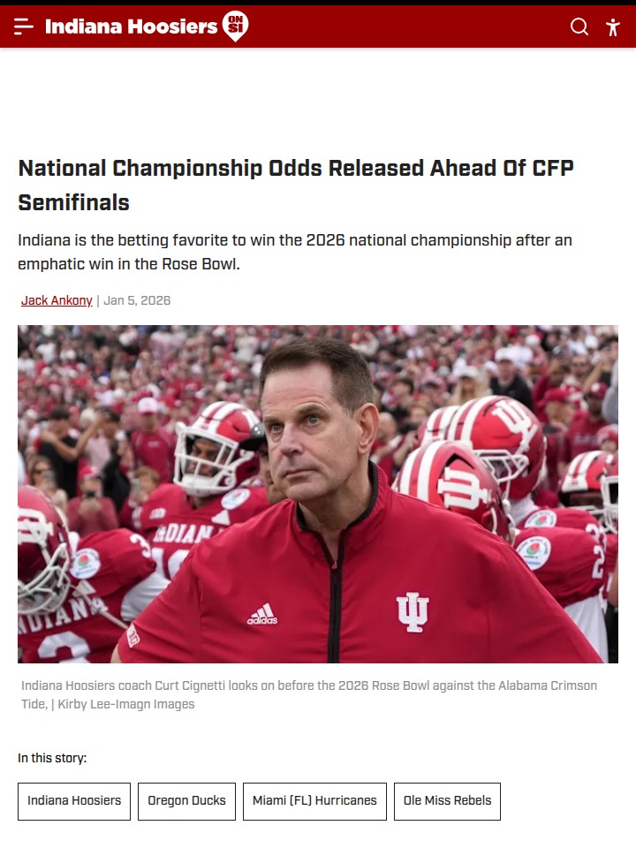Click the On SI badge logo
The width and height of the screenshot is (636, 848).
tap(235, 26)
